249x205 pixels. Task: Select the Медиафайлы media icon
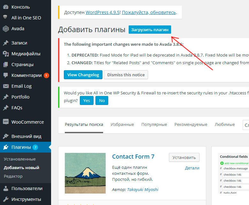point(6,54)
